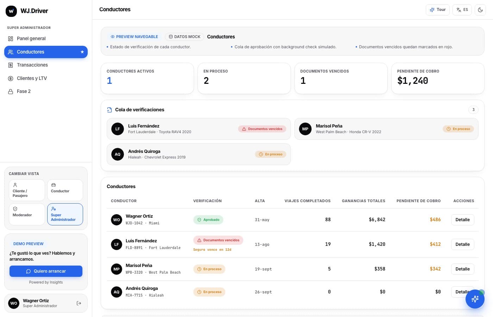This screenshot has height=317, width=493.
Task: Click the favorite star on Conductores
Action: pyautogui.click(x=82, y=52)
